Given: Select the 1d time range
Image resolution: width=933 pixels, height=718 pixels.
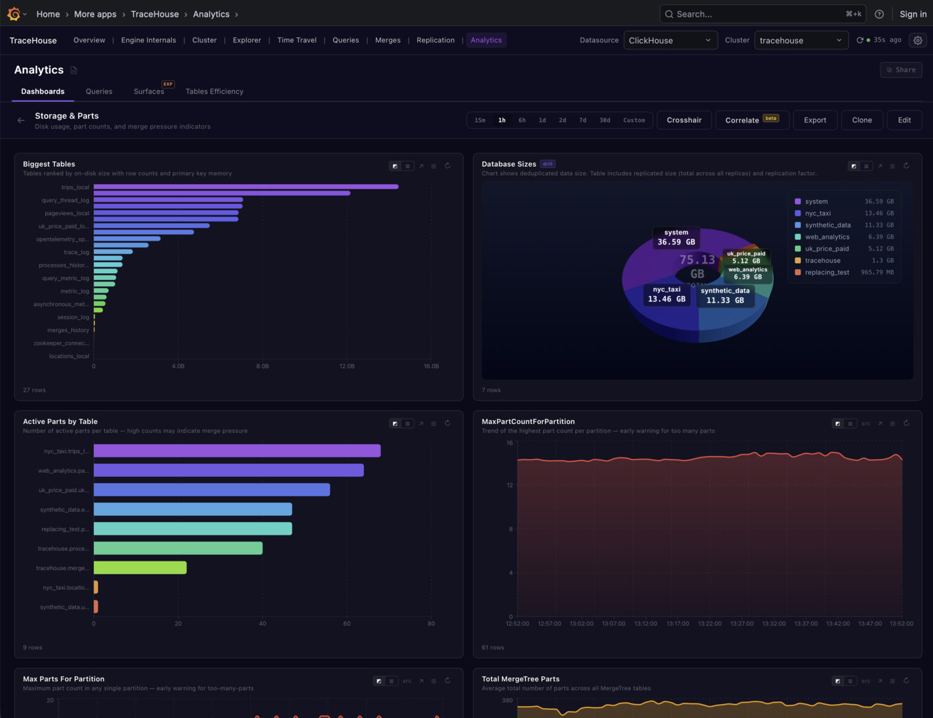Looking at the screenshot, I should tap(542, 121).
